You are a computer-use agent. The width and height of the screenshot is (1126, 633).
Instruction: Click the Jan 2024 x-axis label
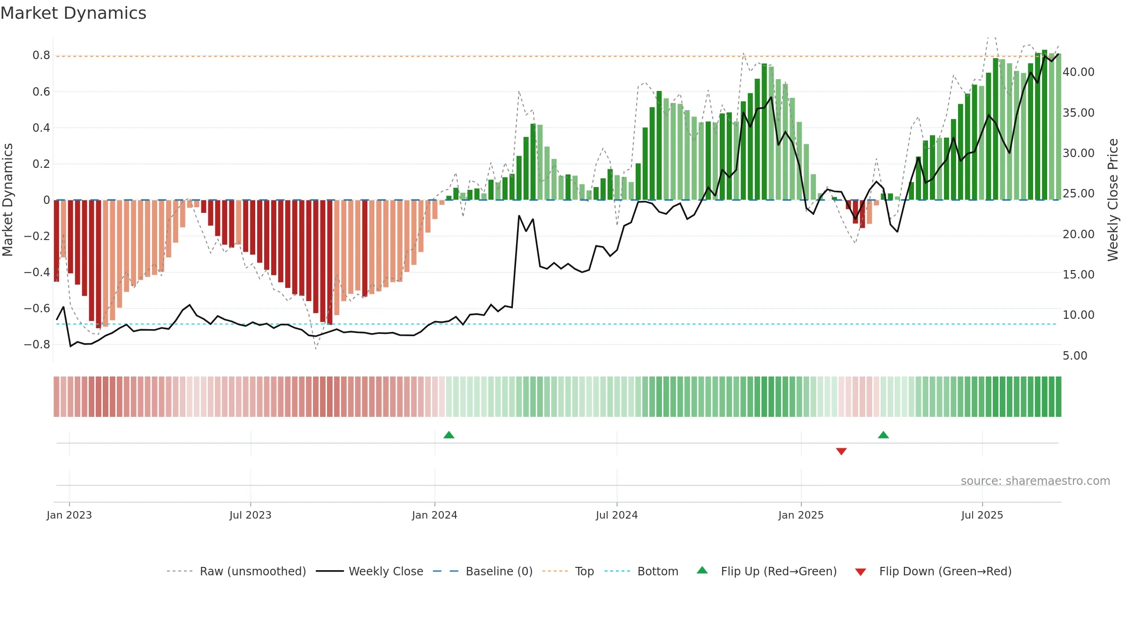[435, 515]
